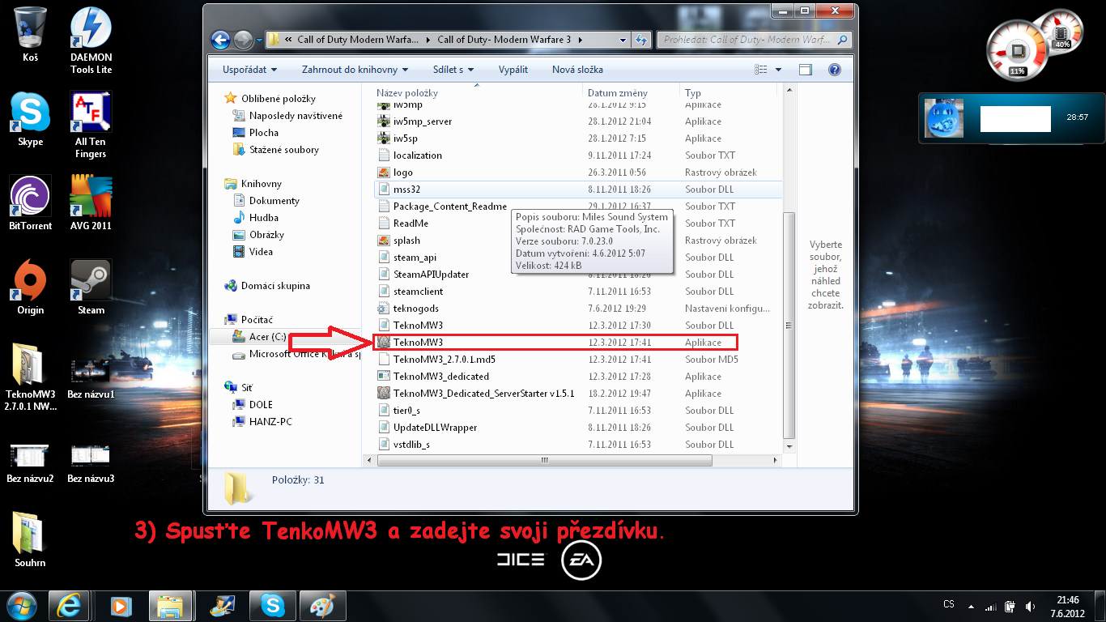
Task: Click the Explorer Forward navigation button
Action: [243, 40]
